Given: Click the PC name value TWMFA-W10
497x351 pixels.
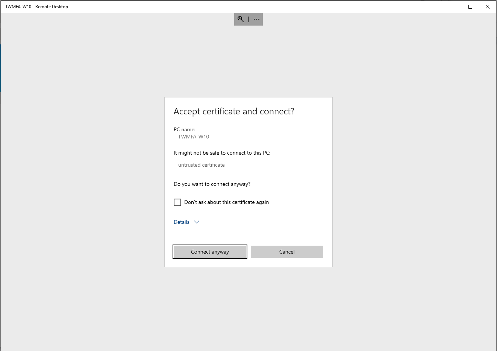Looking at the screenshot, I should [x=194, y=137].
